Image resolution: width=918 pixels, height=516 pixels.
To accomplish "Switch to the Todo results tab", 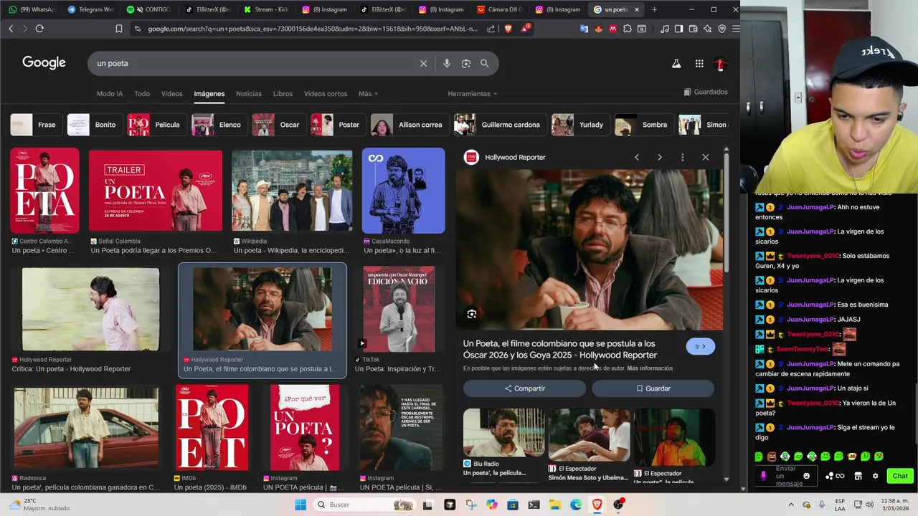I will (142, 94).
